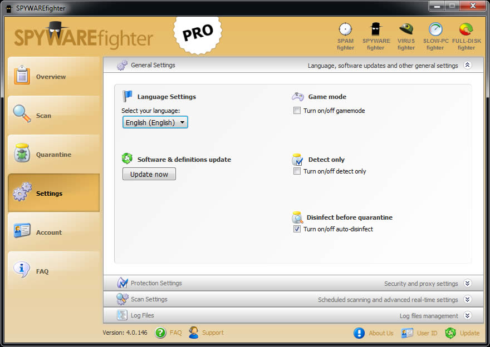Click the PRO badge
Image resolution: width=490 pixels, height=347 pixels.
(x=198, y=34)
